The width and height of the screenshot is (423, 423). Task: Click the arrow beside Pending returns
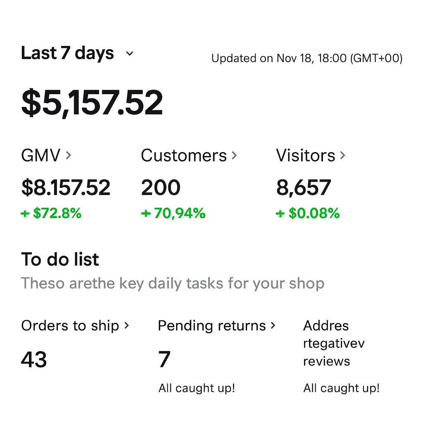coord(273,326)
